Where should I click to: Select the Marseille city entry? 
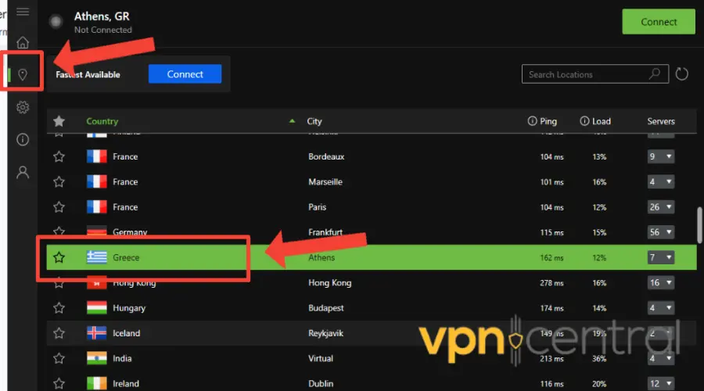pyautogui.click(x=325, y=181)
